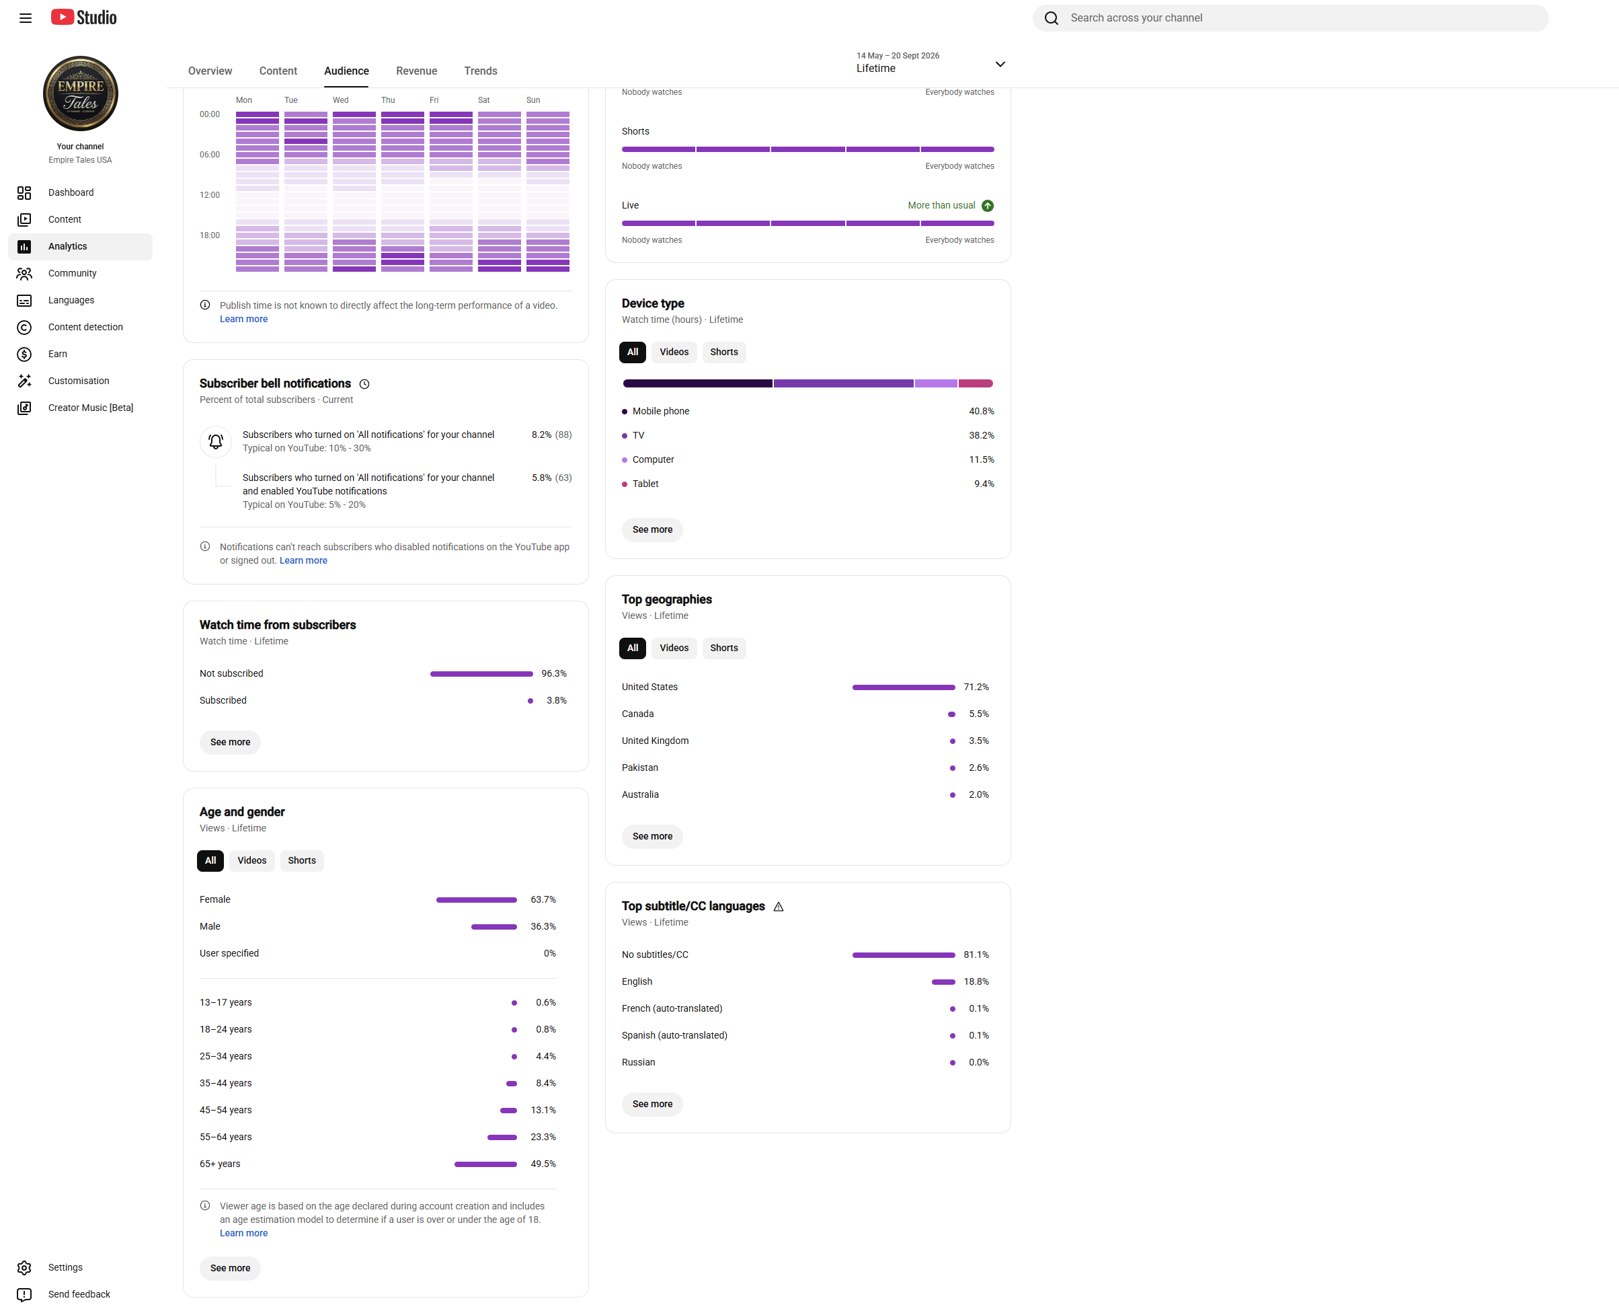Select Videos filter in Device type
The image size is (1619, 1311).
(674, 352)
